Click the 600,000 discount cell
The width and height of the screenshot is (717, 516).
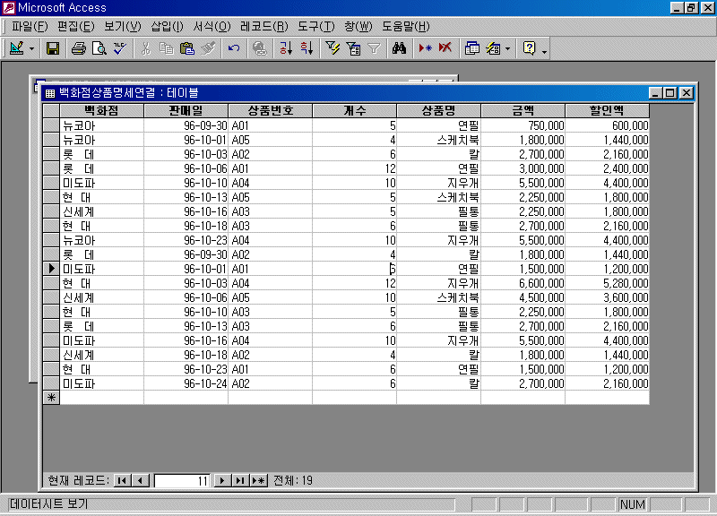[x=608, y=125]
